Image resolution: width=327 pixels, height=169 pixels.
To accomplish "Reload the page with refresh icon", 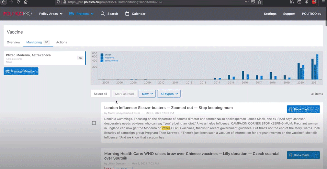I will pos(18,2).
